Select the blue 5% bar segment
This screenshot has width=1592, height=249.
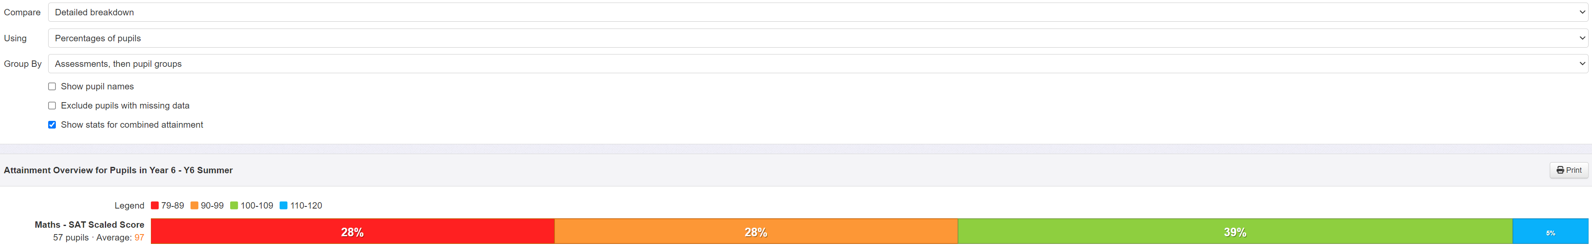click(1550, 232)
